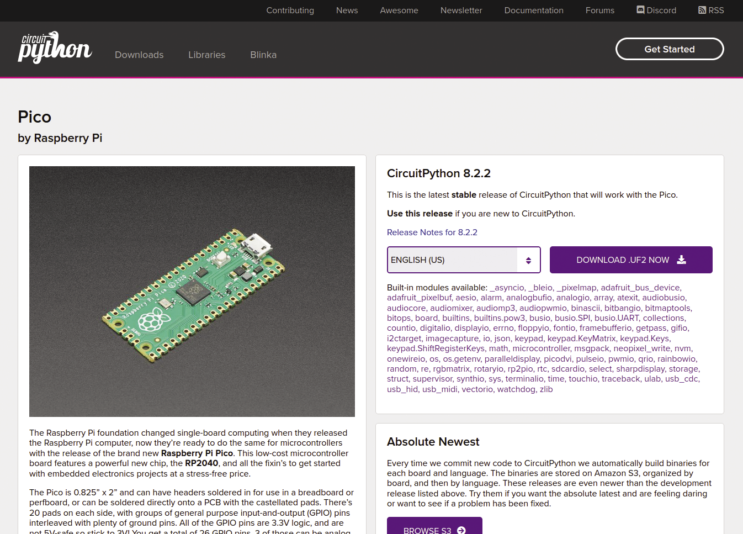Open the paralleldisplay module link

pos(512,359)
